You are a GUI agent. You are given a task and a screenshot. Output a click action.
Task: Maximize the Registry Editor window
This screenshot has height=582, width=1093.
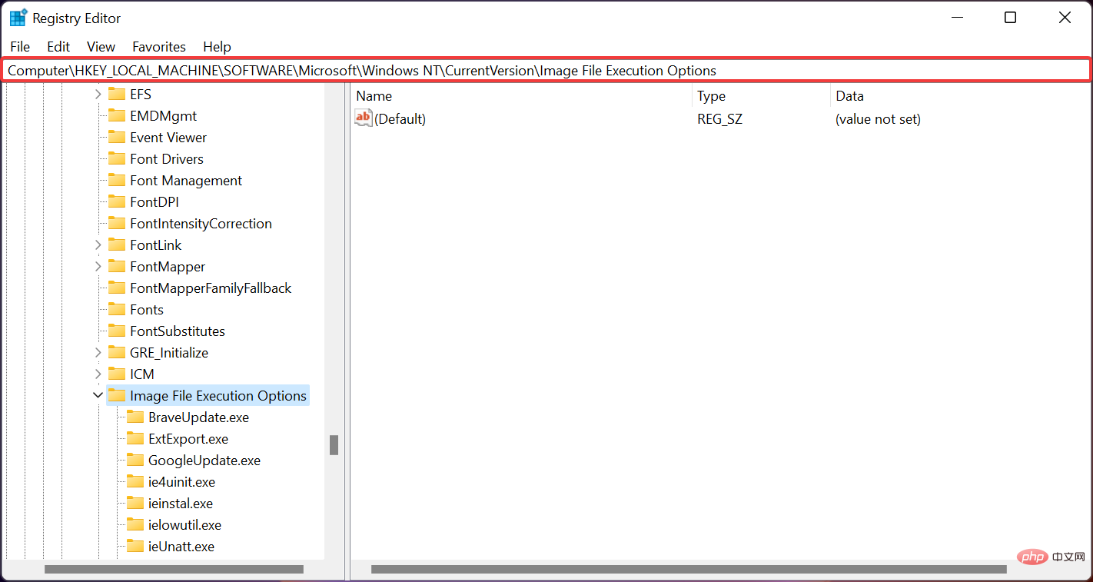(x=1011, y=18)
